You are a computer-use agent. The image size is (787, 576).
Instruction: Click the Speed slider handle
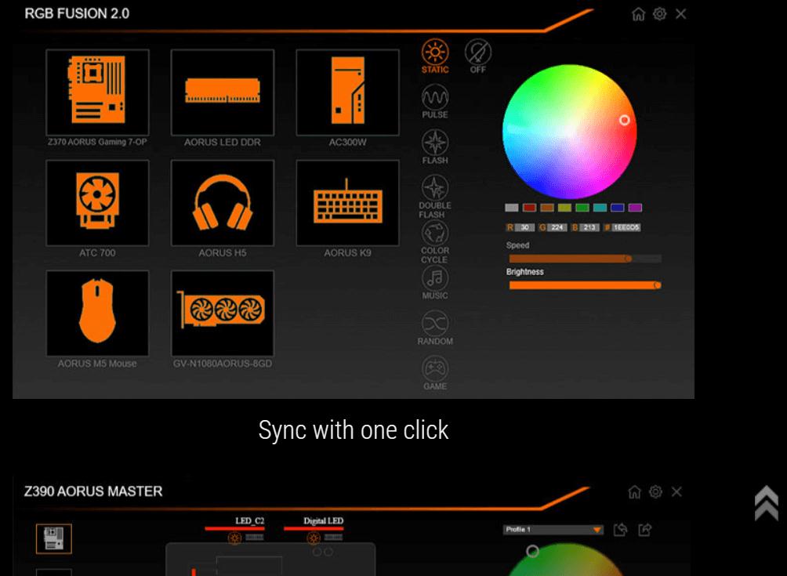(x=629, y=259)
